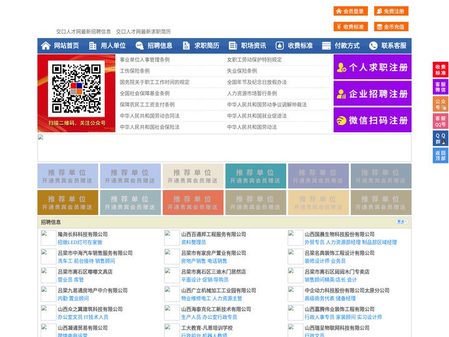Click the 会员登录 button
Viewport: 449px width, 337px height.
350,11
